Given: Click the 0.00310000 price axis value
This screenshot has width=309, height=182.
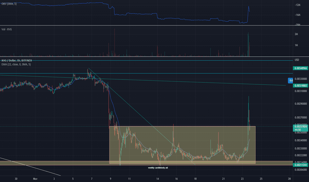Looking at the screenshot, I should (301, 91).
